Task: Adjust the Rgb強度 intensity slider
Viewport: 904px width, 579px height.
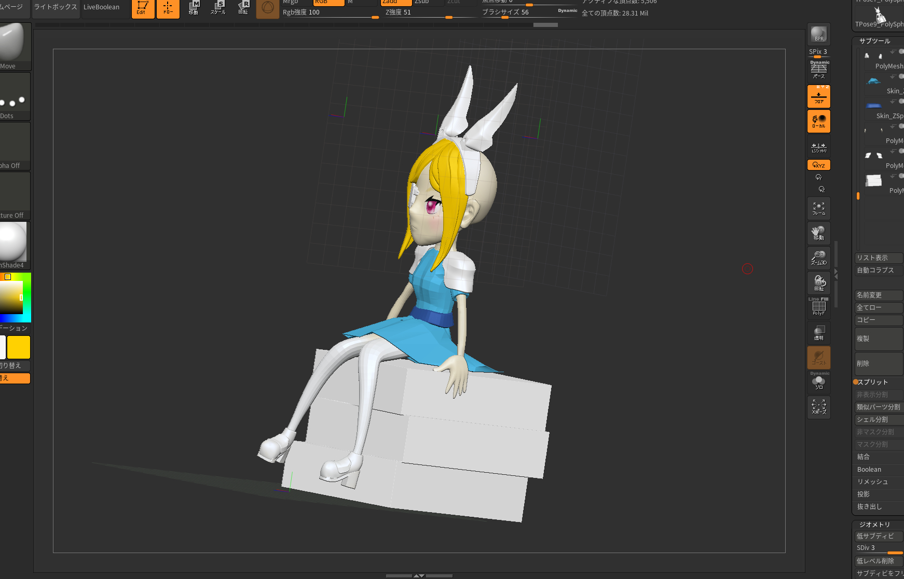Action: tap(330, 12)
